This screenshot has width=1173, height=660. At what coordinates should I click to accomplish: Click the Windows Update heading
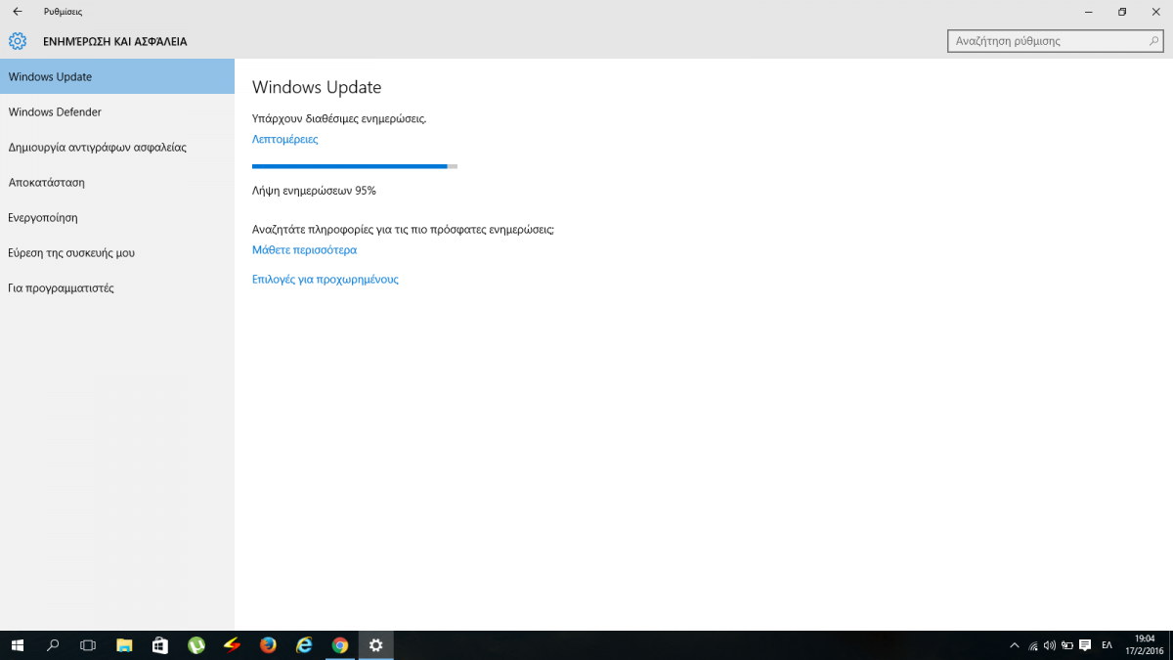pyautogui.click(x=317, y=87)
